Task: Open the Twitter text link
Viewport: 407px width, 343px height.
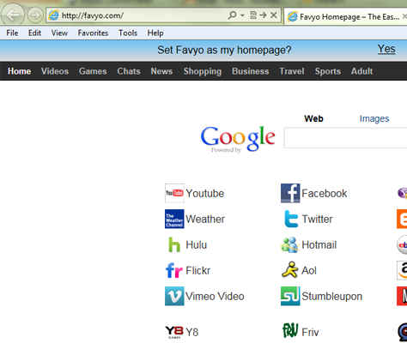Action: click(317, 220)
